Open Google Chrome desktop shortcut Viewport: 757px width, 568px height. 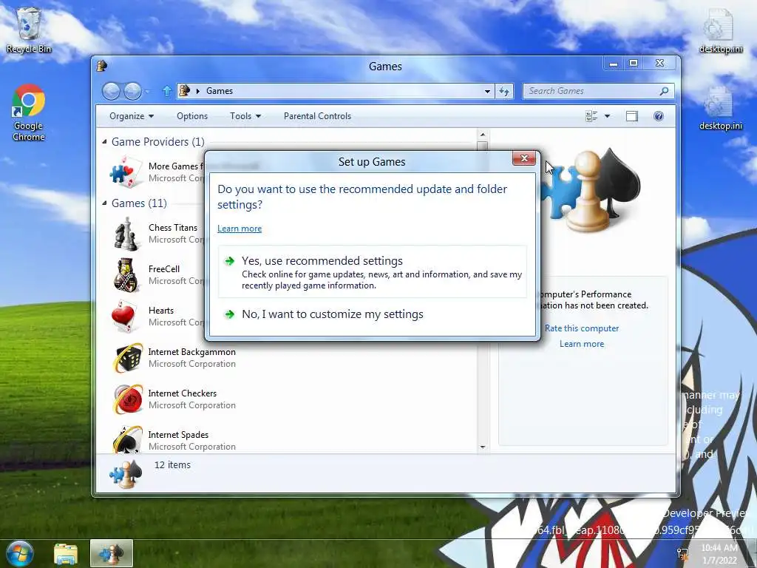click(x=29, y=112)
